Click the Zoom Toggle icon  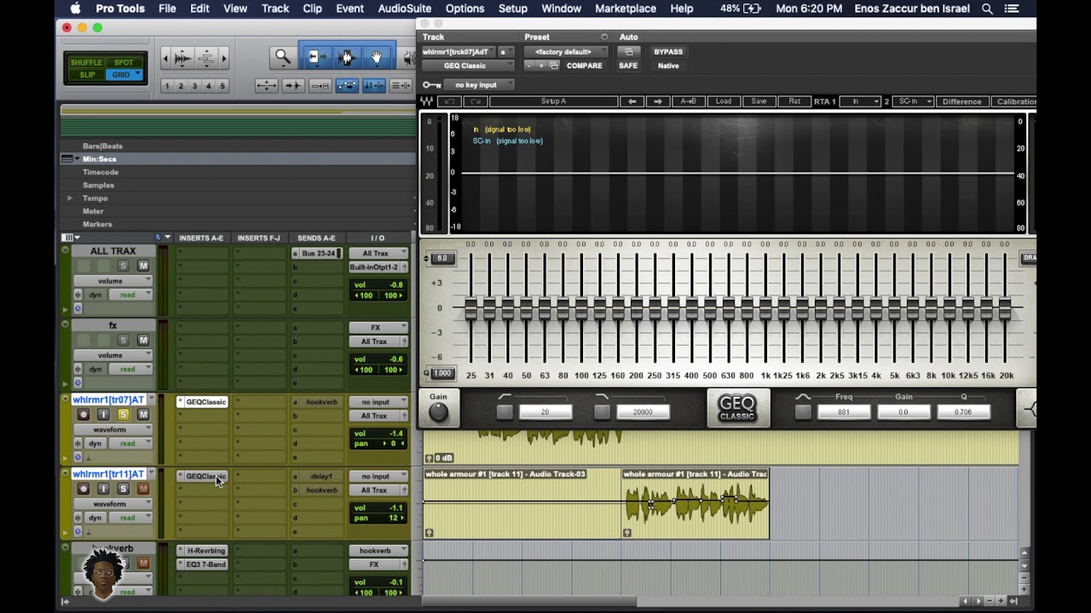(266, 85)
